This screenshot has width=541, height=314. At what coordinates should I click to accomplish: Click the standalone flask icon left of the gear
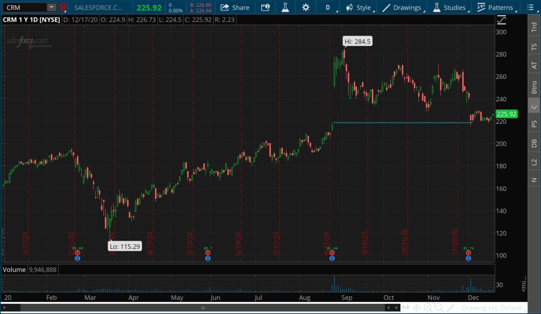coord(285,7)
